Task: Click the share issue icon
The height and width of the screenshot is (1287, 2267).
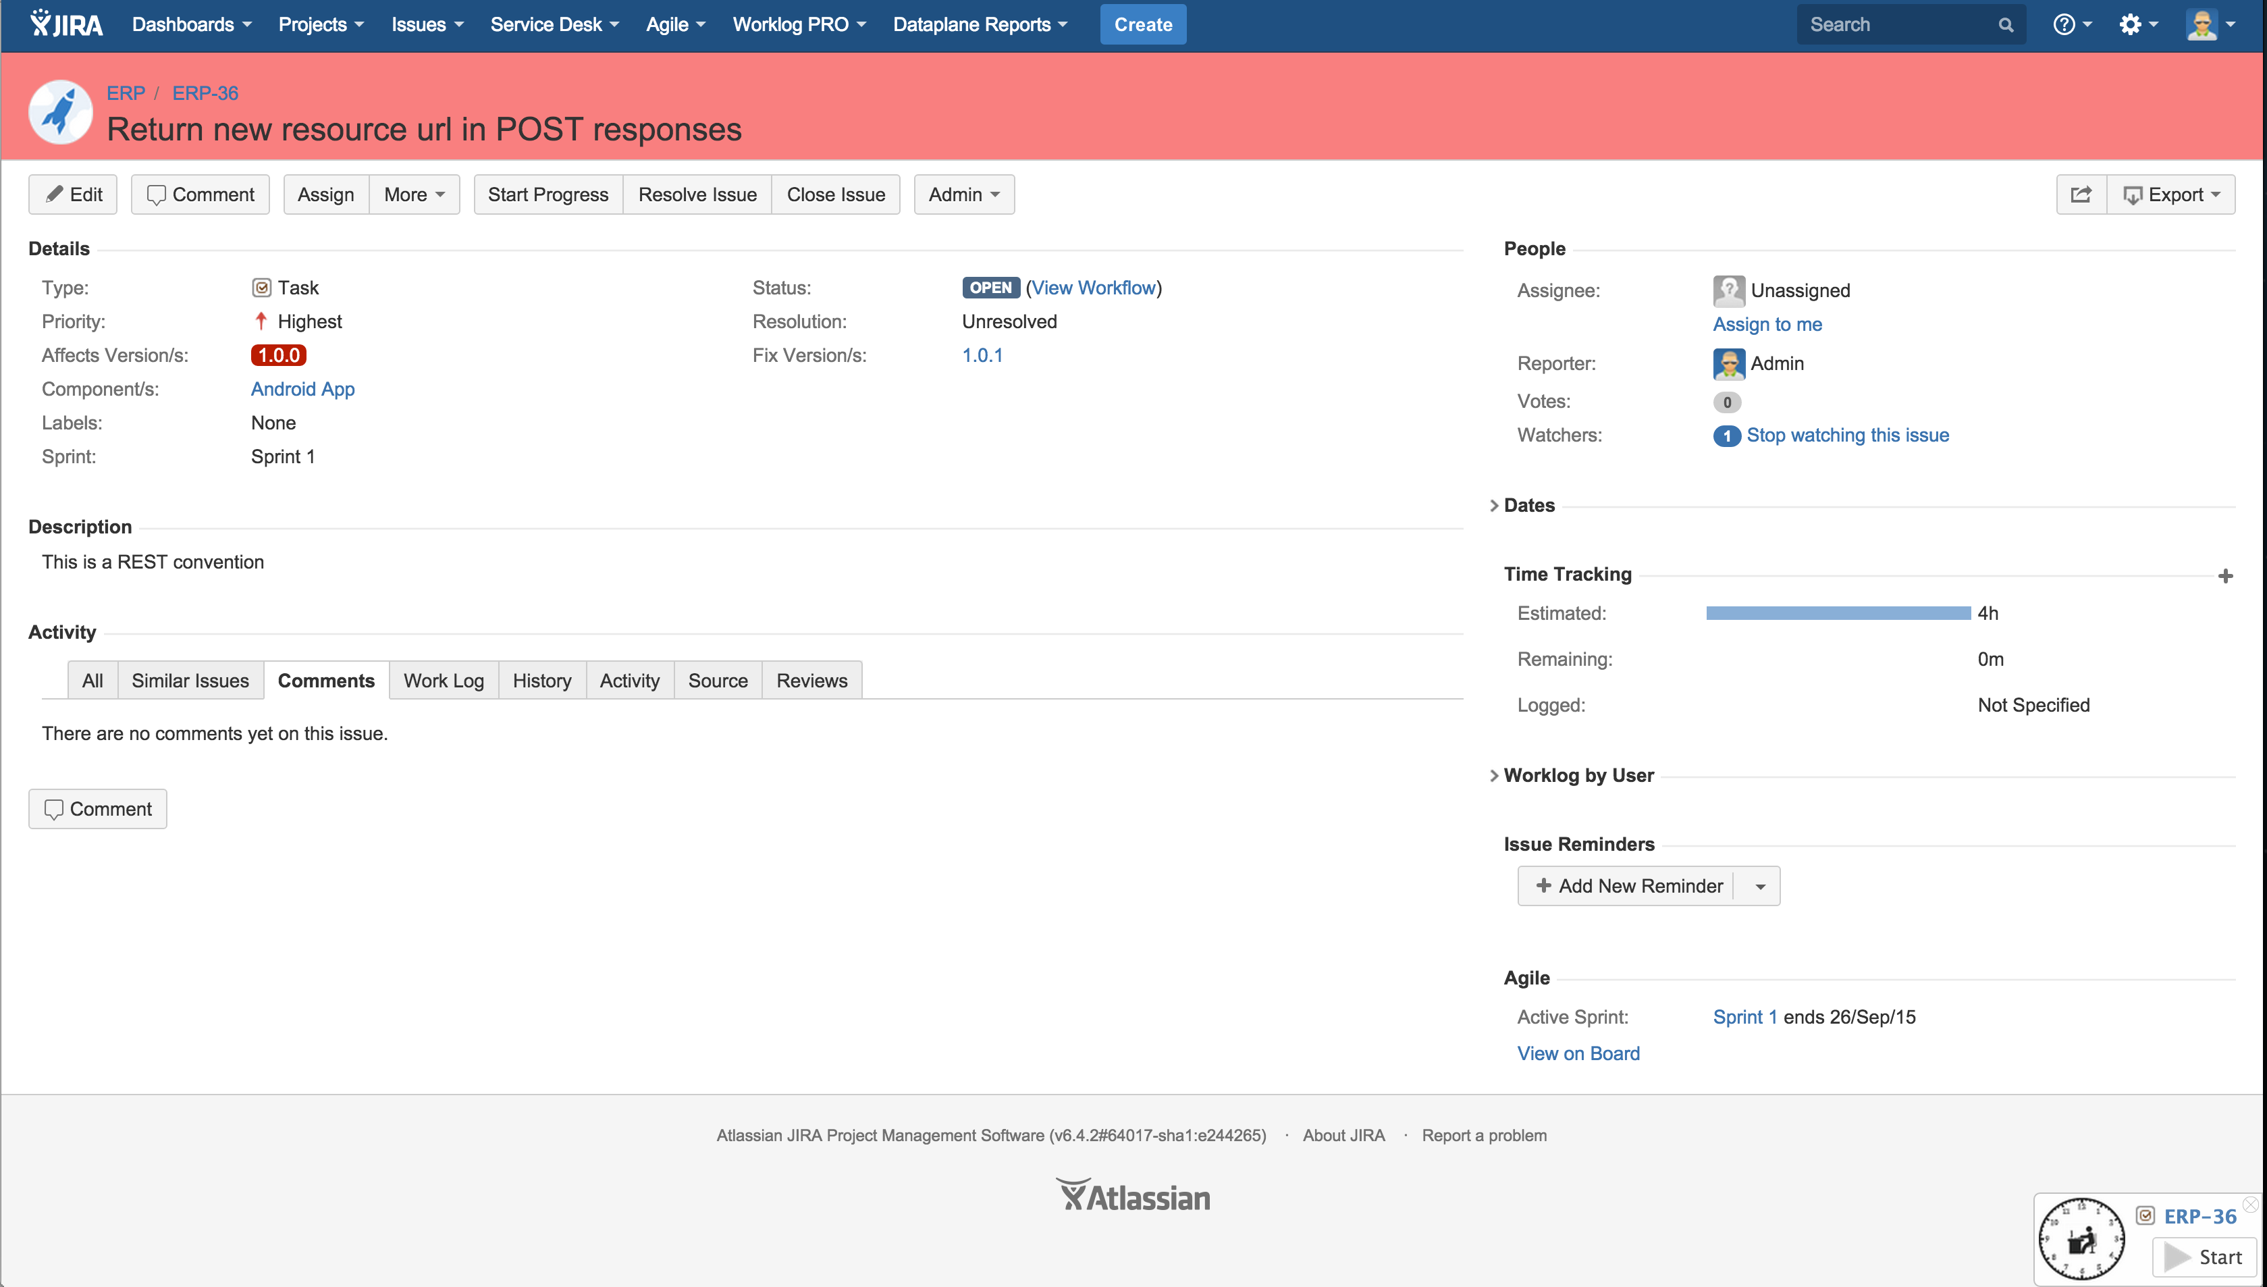Action: [x=2081, y=194]
